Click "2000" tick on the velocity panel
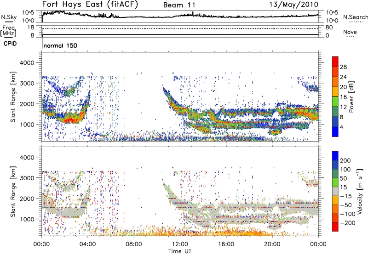The height and width of the screenshot is (254, 368). (27, 199)
